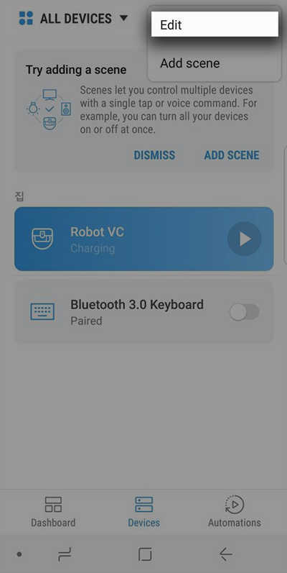
Task: Tap the Android back arrow icon
Action: tap(226, 555)
